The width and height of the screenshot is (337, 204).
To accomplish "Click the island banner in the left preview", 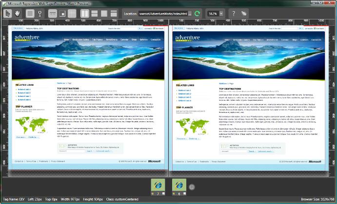I will [x=88, y=56].
